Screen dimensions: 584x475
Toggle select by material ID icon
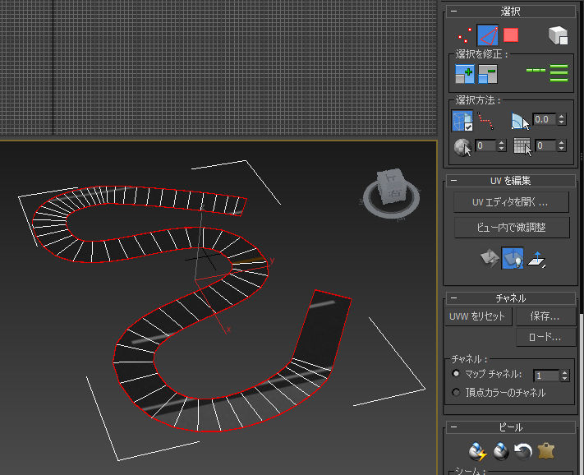click(x=522, y=146)
